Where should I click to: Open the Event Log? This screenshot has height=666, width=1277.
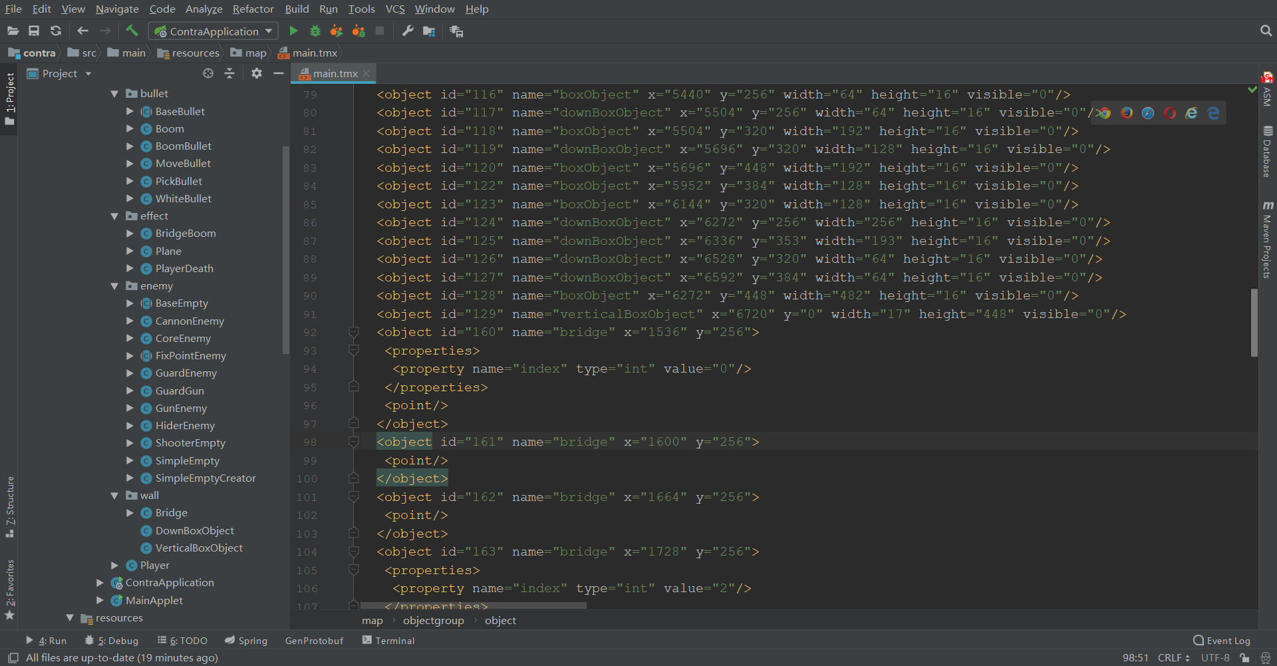1222,641
